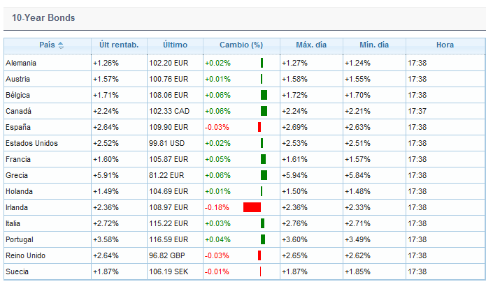Screen dimensions: 500x291
Task: Sort by the Cambio (%) column header
Action: (x=241, y=45)
